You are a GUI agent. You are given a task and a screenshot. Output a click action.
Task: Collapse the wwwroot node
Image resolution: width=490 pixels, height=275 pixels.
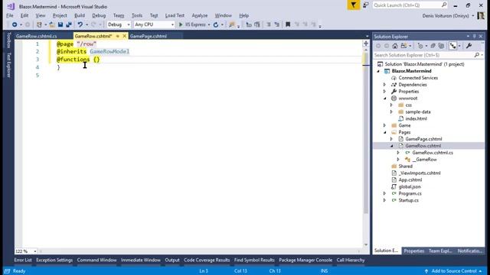(x=384, y=99)
